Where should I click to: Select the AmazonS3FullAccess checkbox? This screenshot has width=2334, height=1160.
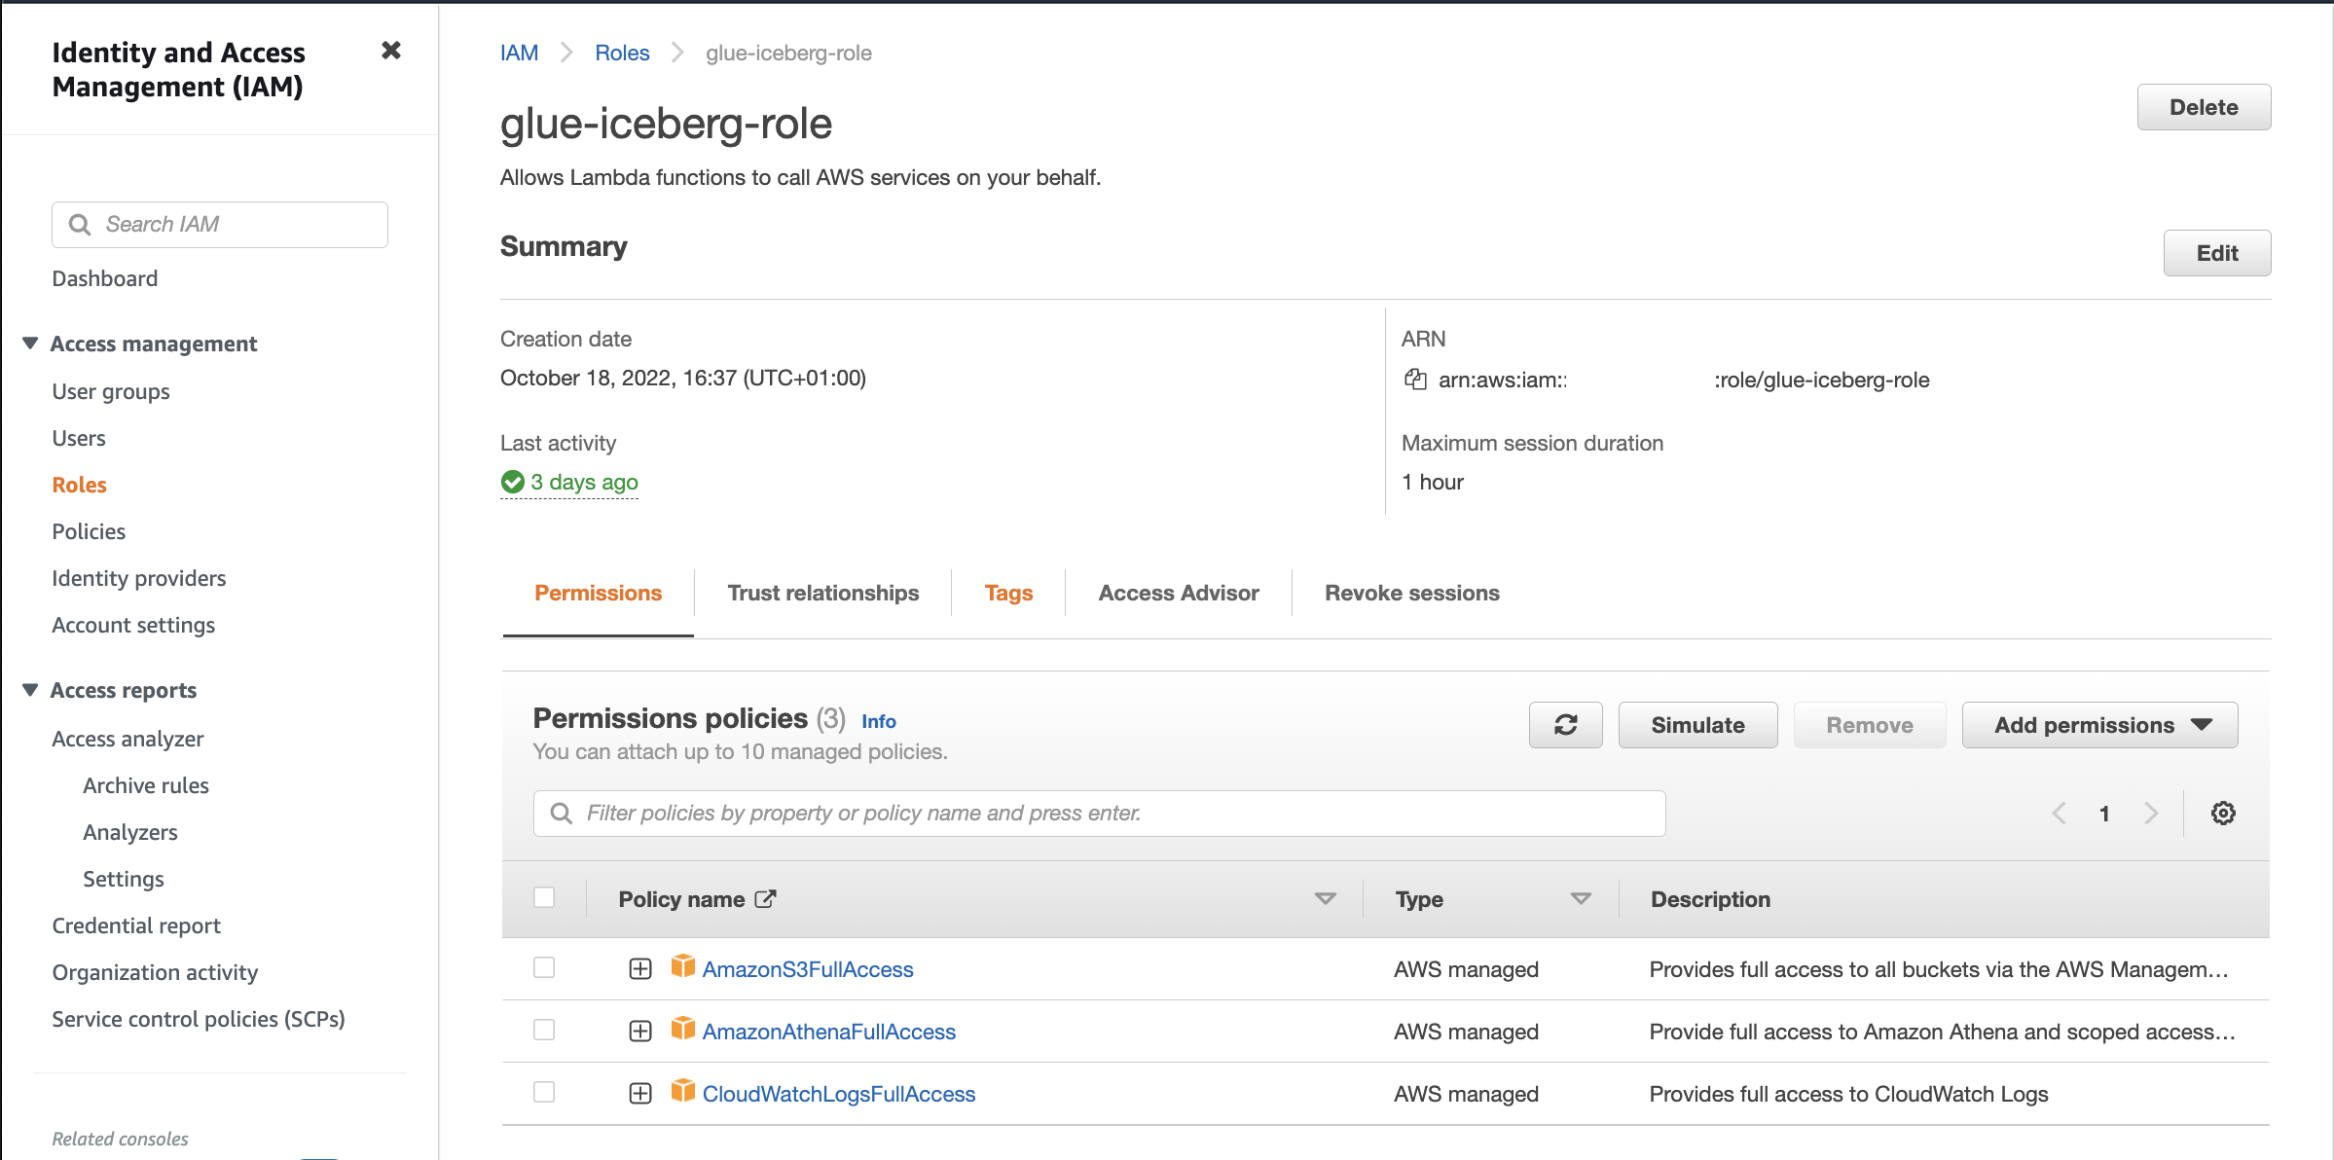click(x=544, y=967)
